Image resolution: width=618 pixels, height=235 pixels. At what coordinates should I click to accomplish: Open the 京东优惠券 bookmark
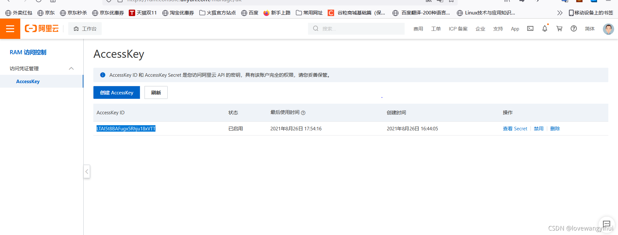point(108,13)
